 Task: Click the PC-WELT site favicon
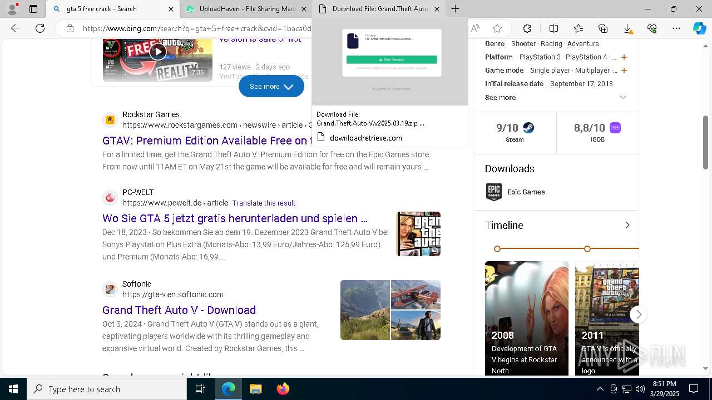pyautogui.click(x=110, y=198)
